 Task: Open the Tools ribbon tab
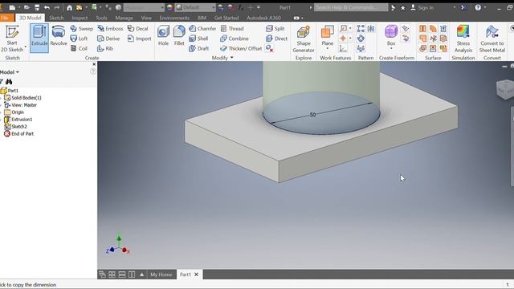(x=102, y=18)
